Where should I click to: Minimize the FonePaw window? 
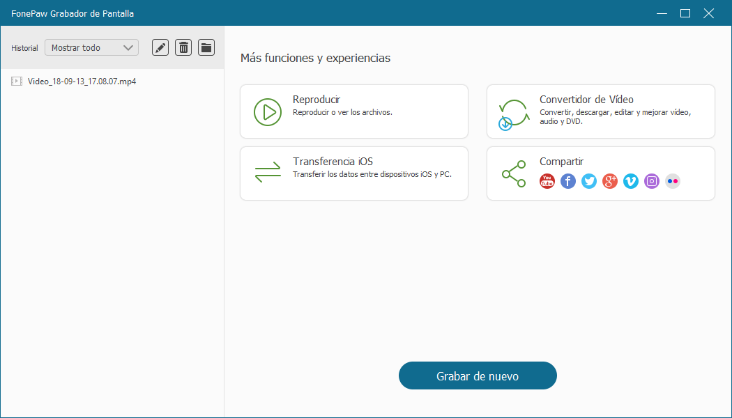pos(662,13)
